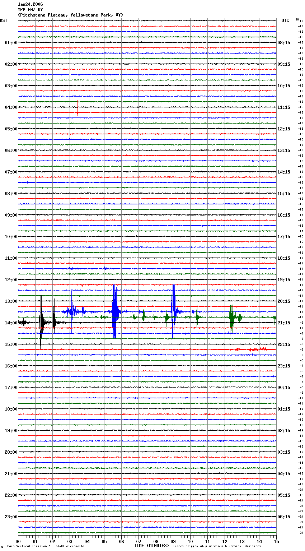Select the 13:00 MST time label
The width and height of the screenshot is (305, 551).
[x=11, y=301]
